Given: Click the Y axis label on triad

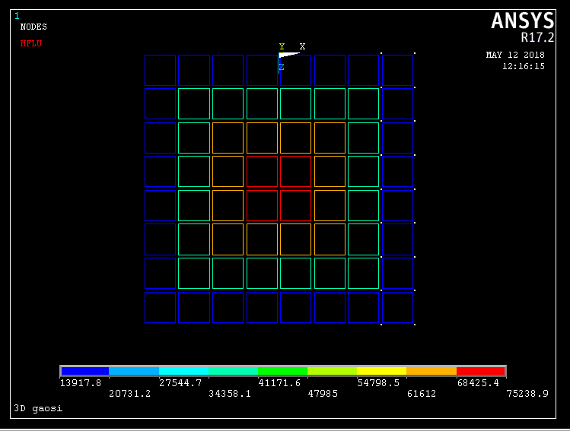Looking at the screenshot, I should point(282,46).
